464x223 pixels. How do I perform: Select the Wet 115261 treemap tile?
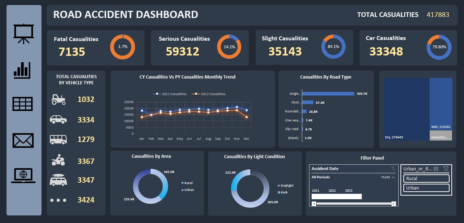[441, 104]
